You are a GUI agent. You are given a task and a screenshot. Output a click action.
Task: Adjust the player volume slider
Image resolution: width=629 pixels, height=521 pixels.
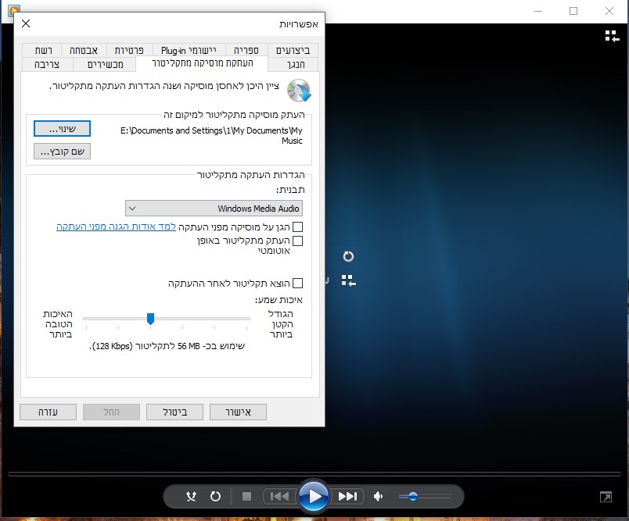424,497
